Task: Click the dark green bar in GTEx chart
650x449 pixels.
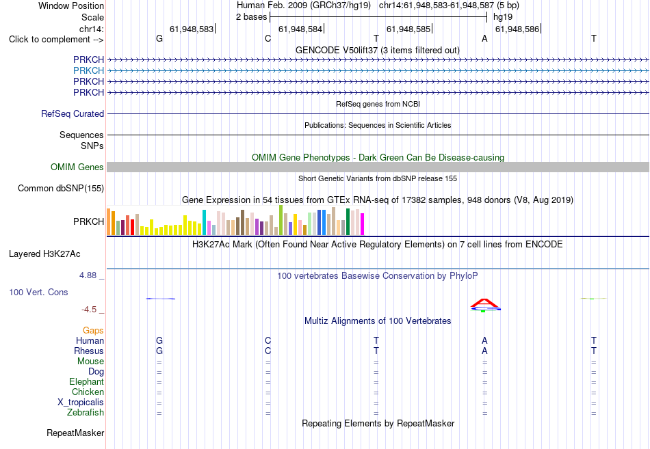Action: [x=348, y=222]
